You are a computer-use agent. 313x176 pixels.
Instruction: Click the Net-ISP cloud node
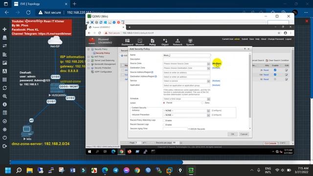coord(55,41)
